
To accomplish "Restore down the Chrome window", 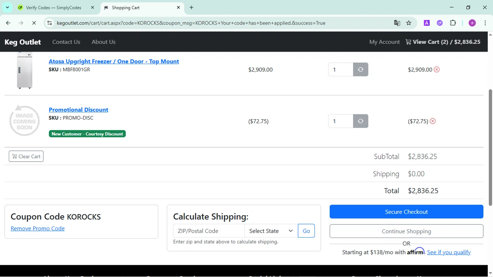I will pos(468,7).
